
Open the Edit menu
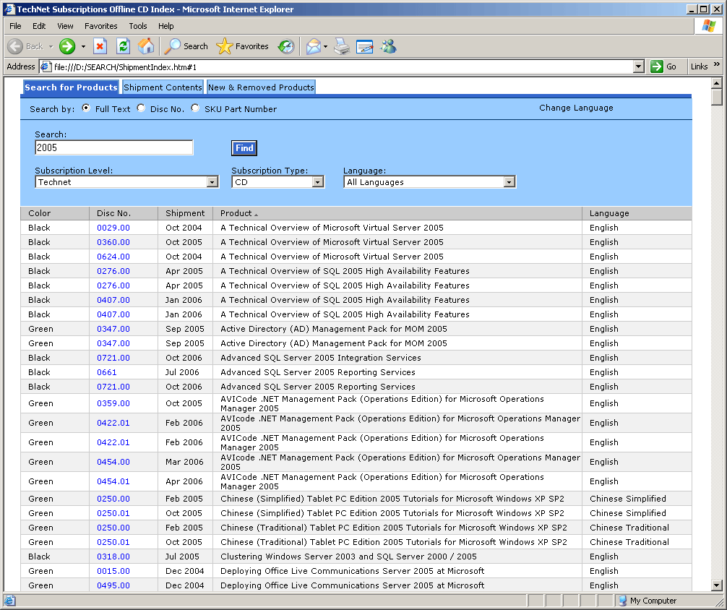tap(39, 26)
